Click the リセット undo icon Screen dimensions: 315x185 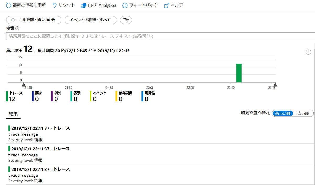pos(55,5)
